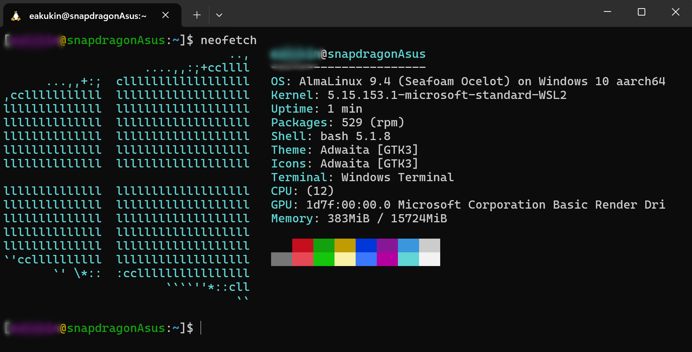Viewport: 692px width, 352px height.
Task: Click the typed 'neofetch' command text
Action: point(228,40)
